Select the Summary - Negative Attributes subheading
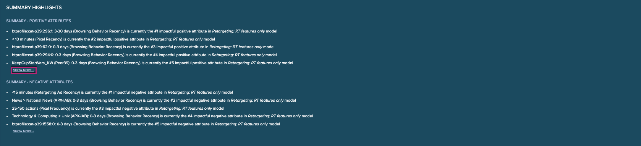Image resolution: width=641 pixels, height=146 pixels. coord(39,82)
